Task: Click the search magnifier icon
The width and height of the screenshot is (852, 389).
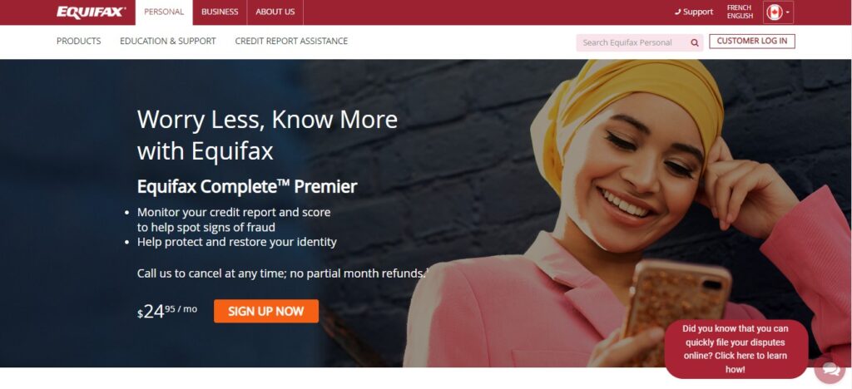Action: [695, 43]
